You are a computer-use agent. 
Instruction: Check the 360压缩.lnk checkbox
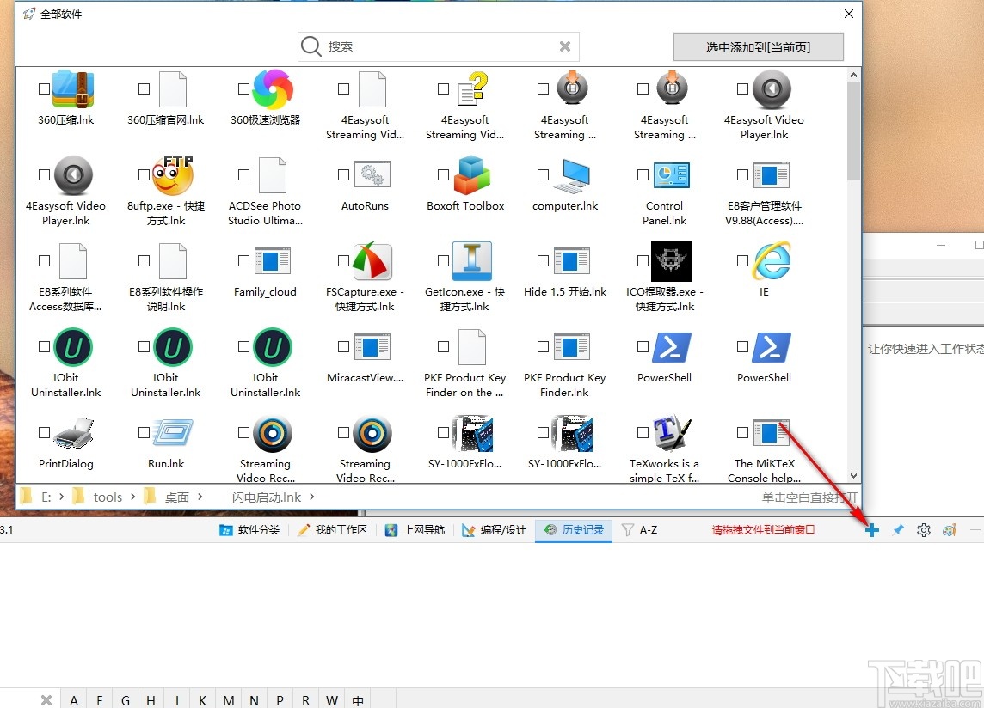44,89
